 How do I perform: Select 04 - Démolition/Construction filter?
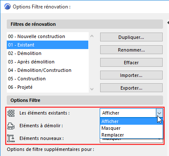[48, 70]
